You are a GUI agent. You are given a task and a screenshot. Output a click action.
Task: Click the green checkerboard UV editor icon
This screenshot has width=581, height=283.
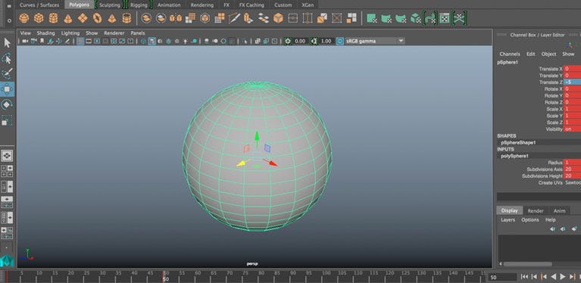445,18
